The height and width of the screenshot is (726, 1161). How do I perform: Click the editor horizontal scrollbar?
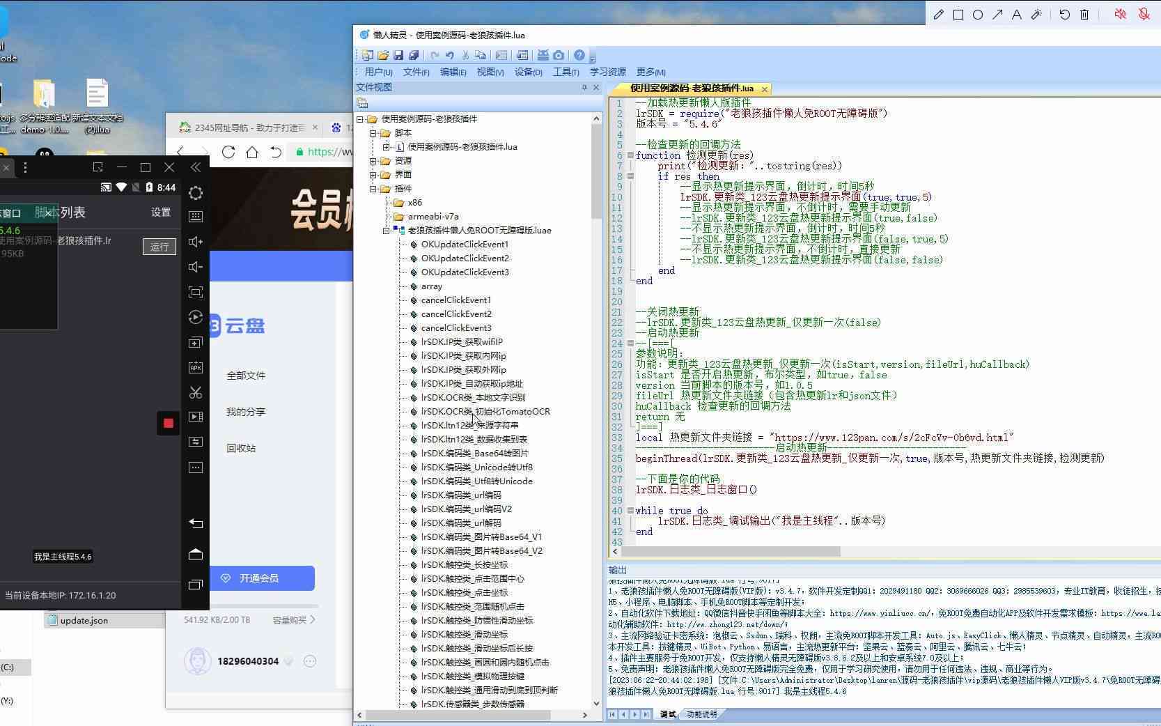point(731,551)
